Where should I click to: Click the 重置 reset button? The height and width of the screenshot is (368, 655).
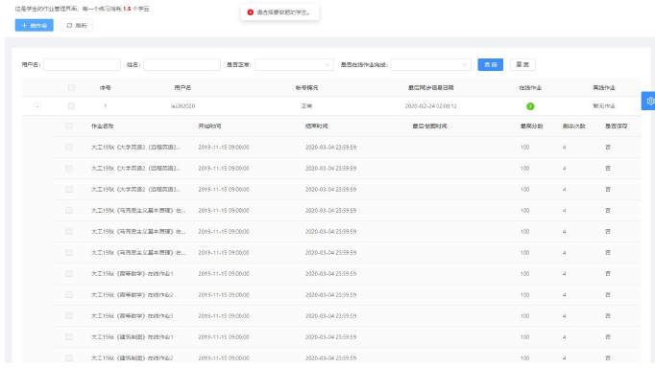point(522,64)
